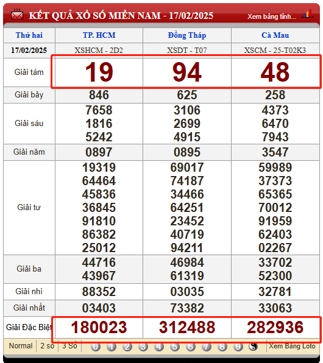The image size is (323, 363).
Task: Select digit 4 ball filter
Action: (x=159, y=347)
